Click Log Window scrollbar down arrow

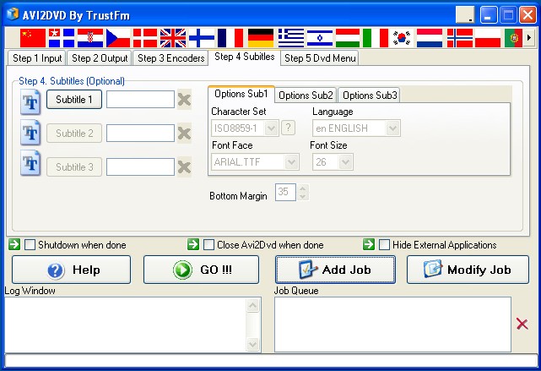[252, 344]
